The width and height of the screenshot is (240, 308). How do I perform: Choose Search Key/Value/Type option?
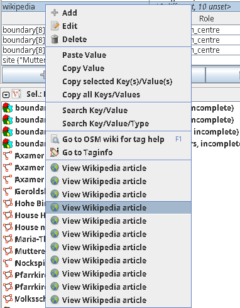[x=118, y=123]
